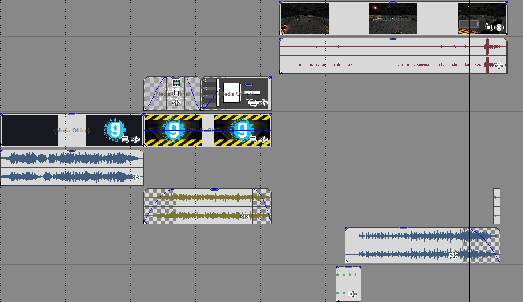
Task: Click the fade-in region of the olive audio clip
Action: pos(160,206)
